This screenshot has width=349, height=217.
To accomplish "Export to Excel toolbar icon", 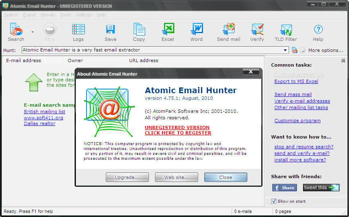I will [168, 32].
